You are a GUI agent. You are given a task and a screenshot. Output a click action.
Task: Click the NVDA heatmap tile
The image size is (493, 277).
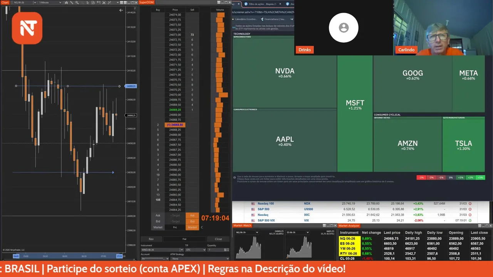(x=285, y=73)
